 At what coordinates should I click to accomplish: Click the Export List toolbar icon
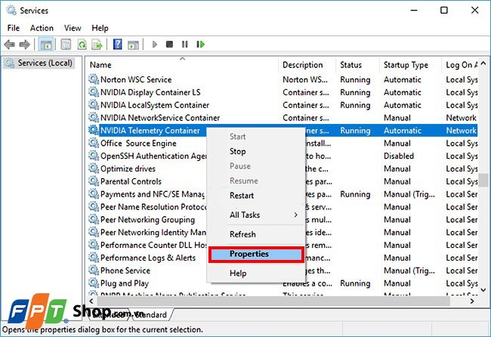[x=97, y=45]
